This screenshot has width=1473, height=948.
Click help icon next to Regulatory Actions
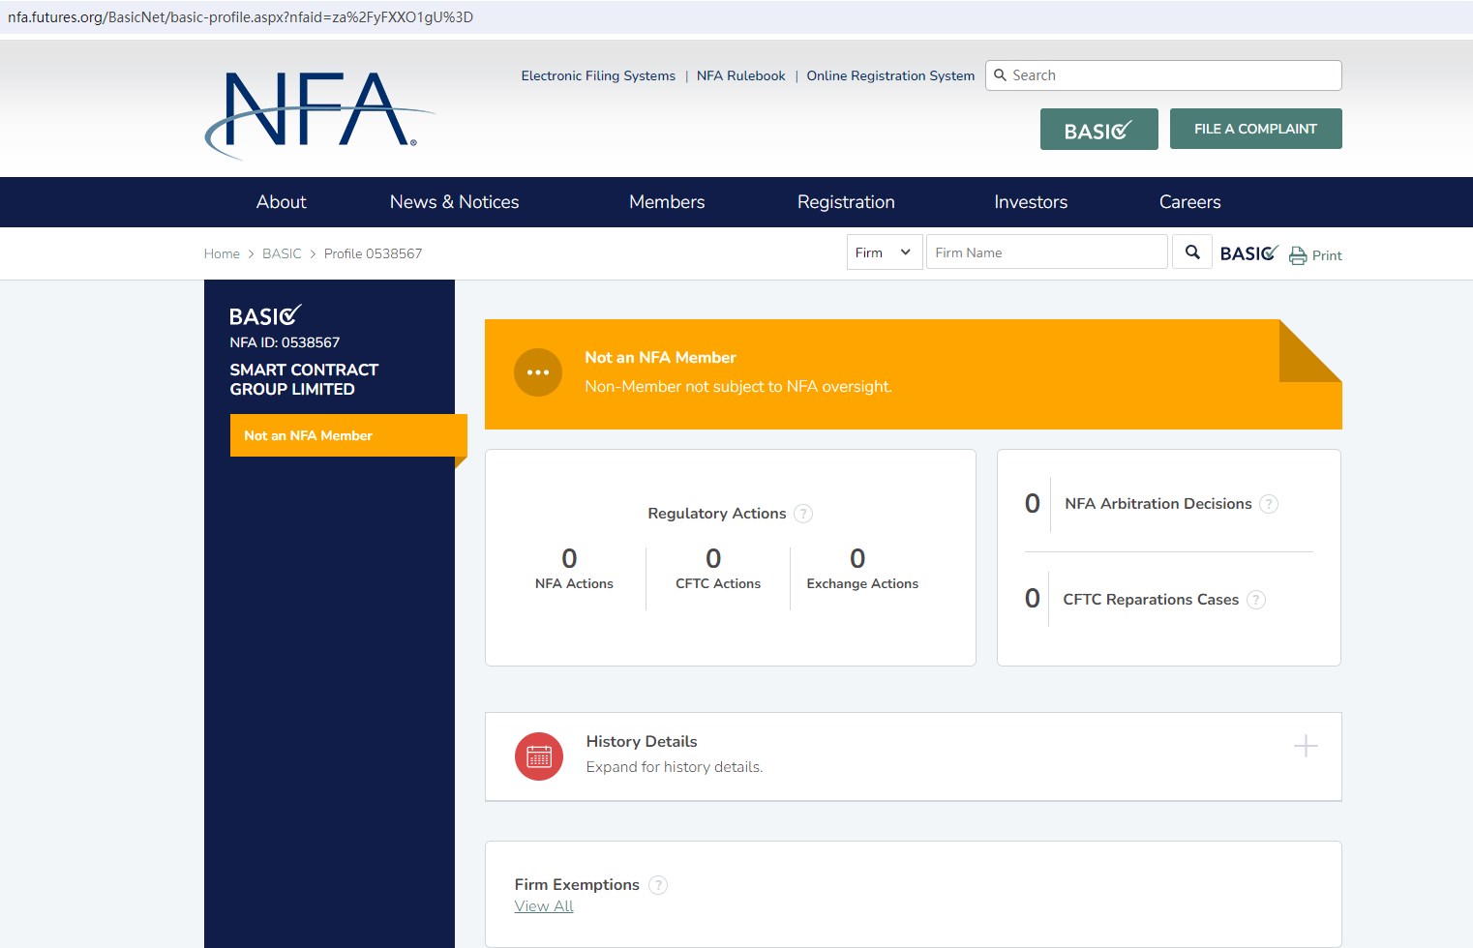803,514
